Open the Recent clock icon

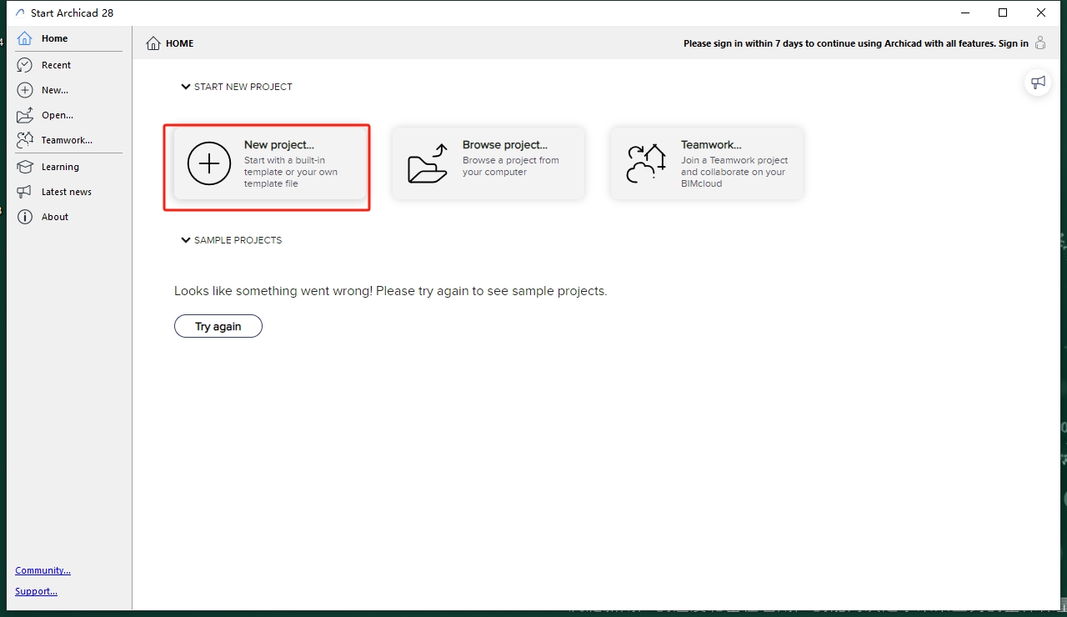(x=25, y=65)
